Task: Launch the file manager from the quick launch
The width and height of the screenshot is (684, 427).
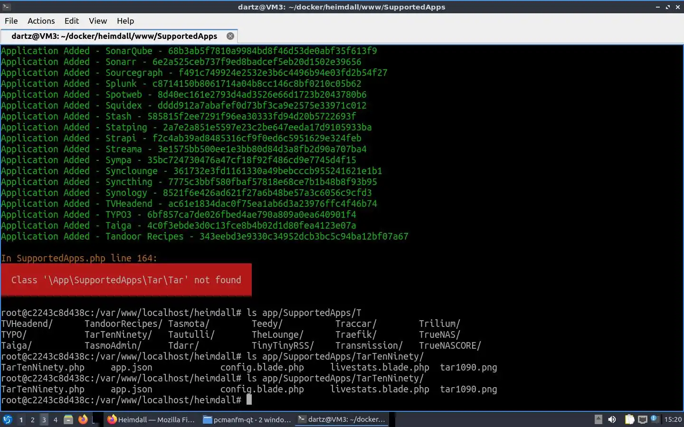Action: tap(68, 419)
